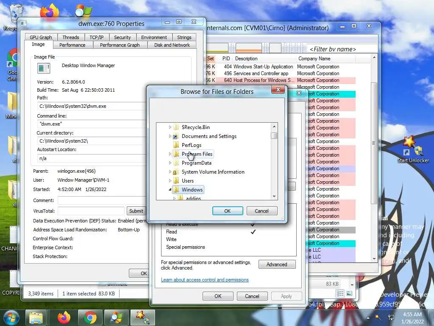Screen dimensions: 434x326
Task: Open the Performance tab
Action: pyautogui.click(x=72, y=45)
